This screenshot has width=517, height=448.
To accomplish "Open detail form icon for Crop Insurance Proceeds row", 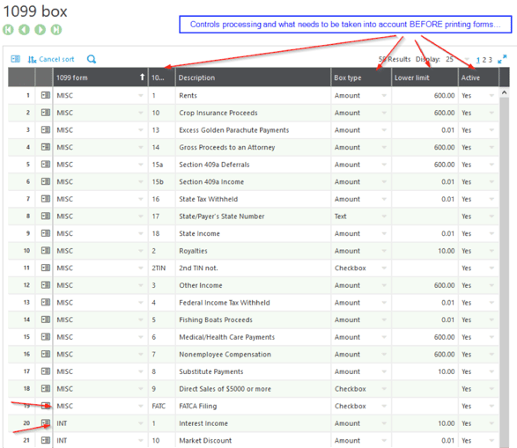I will tap(46, 113).
